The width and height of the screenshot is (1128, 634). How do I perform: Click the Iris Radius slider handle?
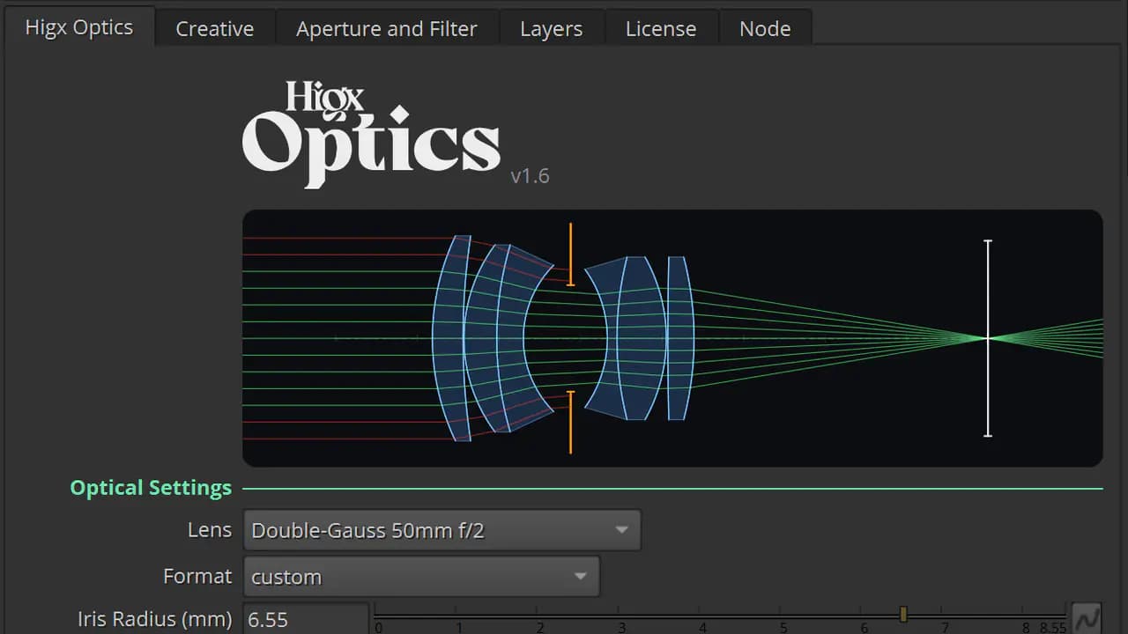click(x=903, y=614)
